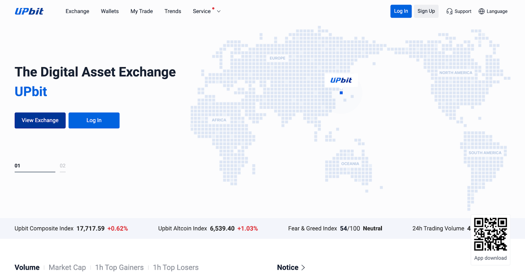Click Upbit Altcoin Index value 6,539.40
Image resolution: width=525 pixels, height=280 pixels.
pyautogui.click(x=222, y=229)
